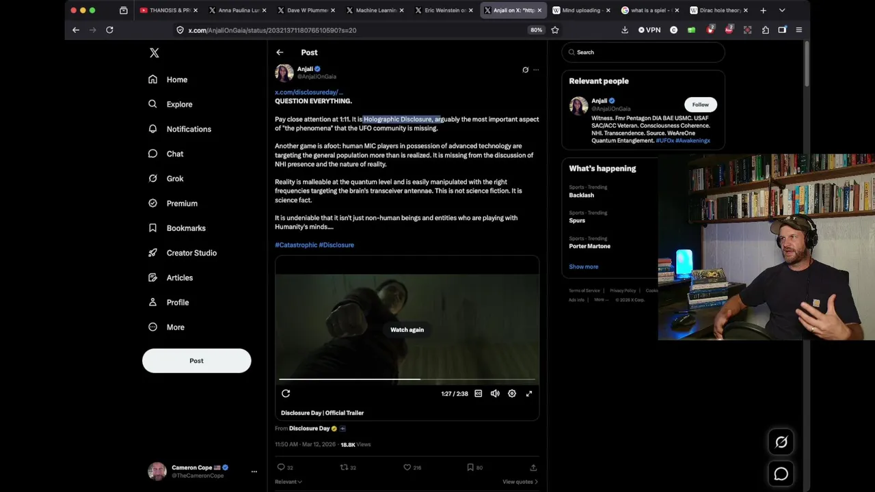875x492 pixels.
Task: Reload the page in the browser
Action: [x=109, y=30]
